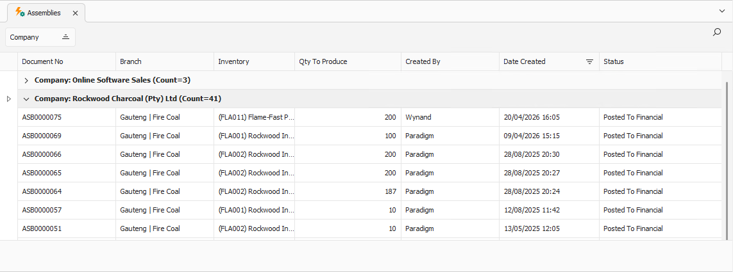
Task: Select document ASB0000065
Action: click(x=42, y=173)
